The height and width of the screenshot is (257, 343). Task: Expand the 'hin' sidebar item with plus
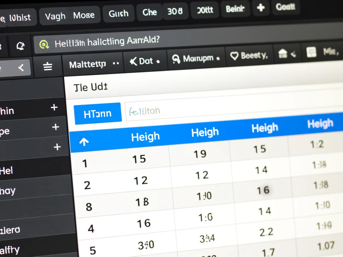[54, 107]
